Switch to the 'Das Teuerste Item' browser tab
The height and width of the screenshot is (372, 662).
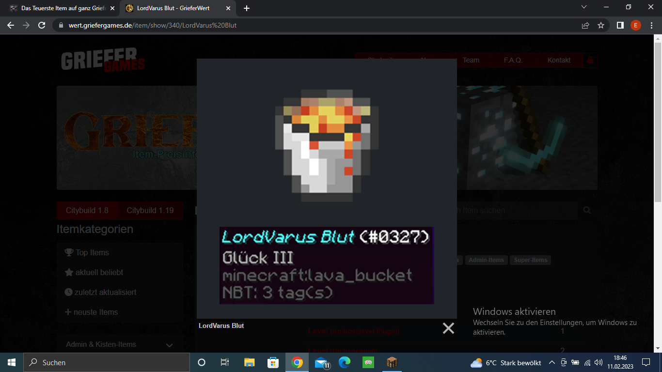(63, 8)
